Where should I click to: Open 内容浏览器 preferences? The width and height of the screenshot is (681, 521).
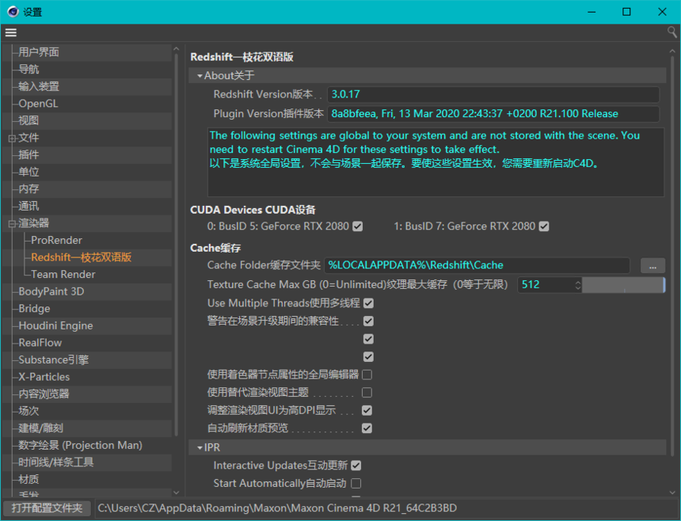(x=44, y=394)
